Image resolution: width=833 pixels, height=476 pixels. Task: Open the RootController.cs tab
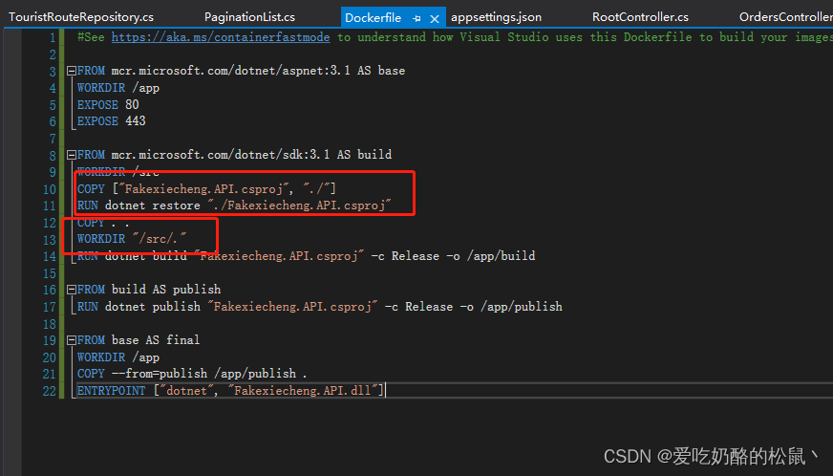point(640,17)
